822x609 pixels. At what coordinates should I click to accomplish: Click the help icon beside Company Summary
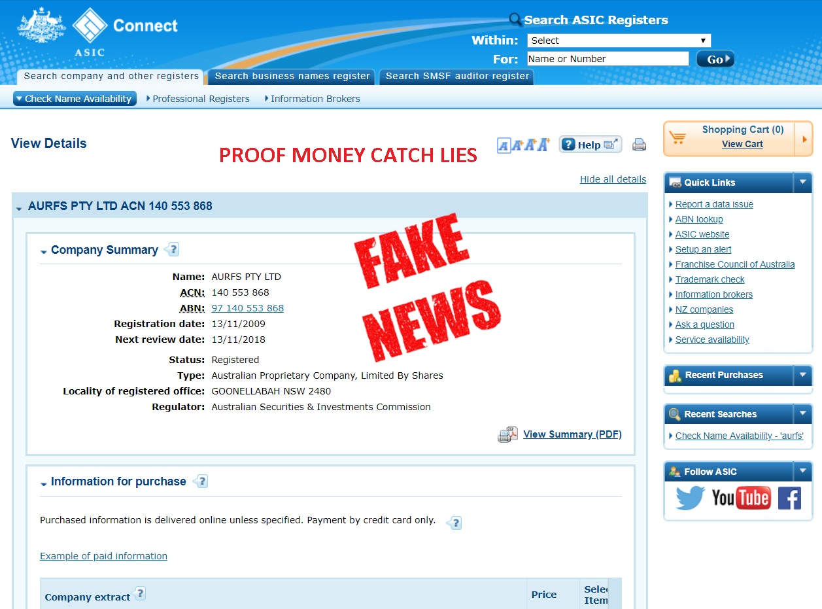click(x=172, y=249)
